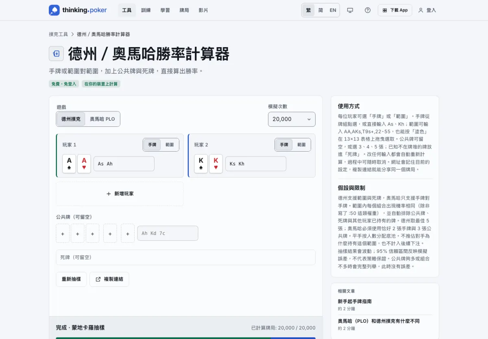Viewport: 488px width, 339px height.
Task: Open article 新手起手牌指南
Action: click(355, 302)
